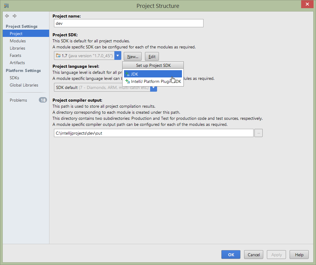The width and height of the screenshot is (316, 265).
Task: Click the forward navigation arrow icon
Action: [15, 16]
